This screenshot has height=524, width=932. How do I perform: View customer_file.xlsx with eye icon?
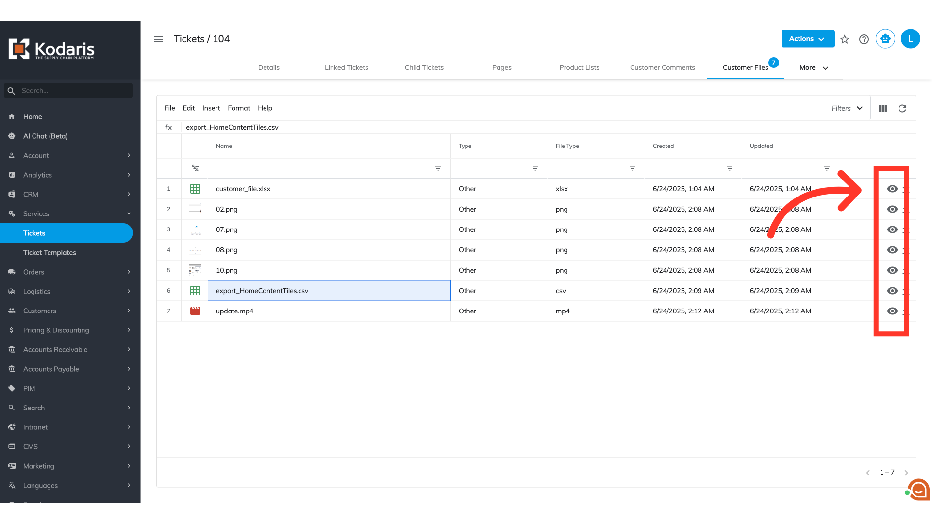tap(892, 189)
